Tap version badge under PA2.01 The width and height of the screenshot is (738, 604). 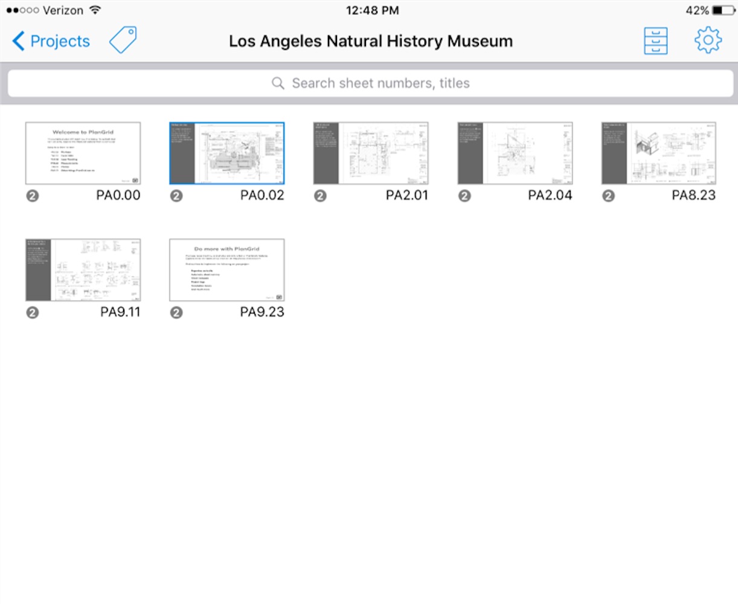(321, 196)
